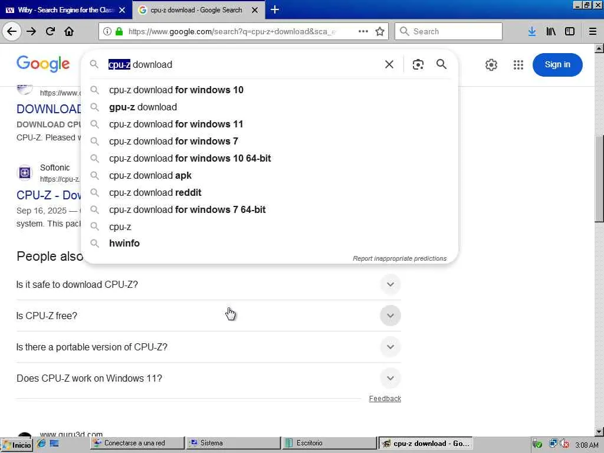Submit search with magnifier button
The image size is (604, 453).
441,64
